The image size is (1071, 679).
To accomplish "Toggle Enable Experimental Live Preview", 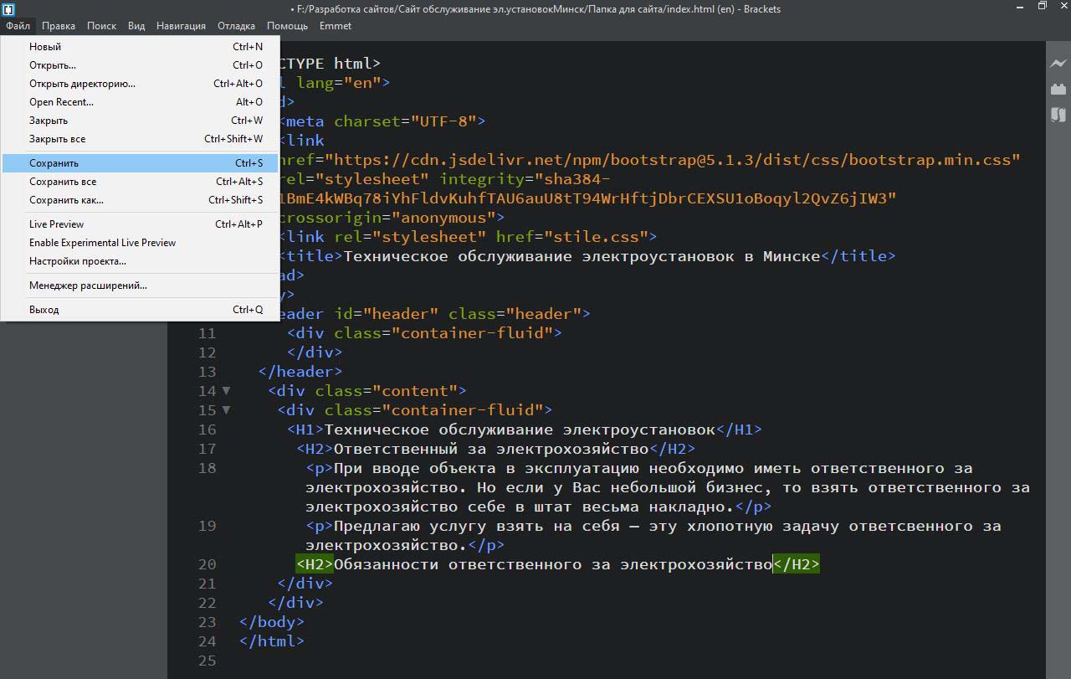I will [x=102, y=243].
